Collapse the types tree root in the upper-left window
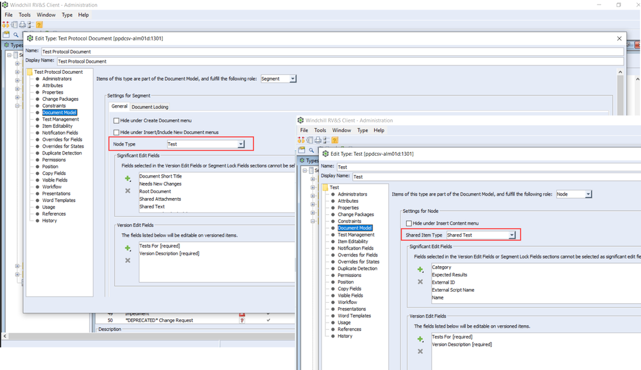 click(9, 55)
